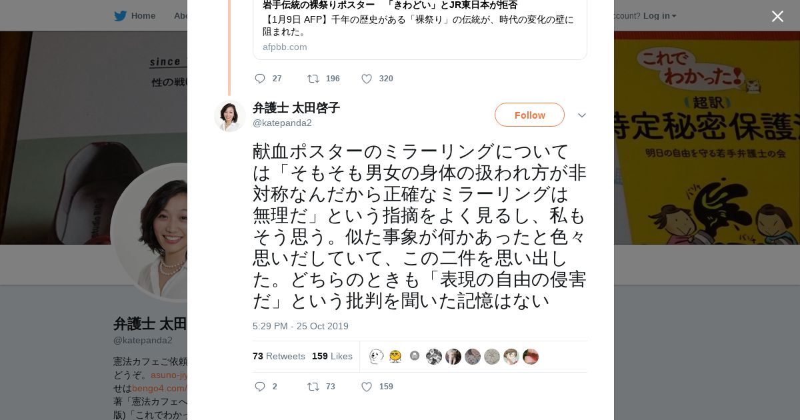
Task: Open tweet options chevron next to Follow
Action: (x=582, y=115)
